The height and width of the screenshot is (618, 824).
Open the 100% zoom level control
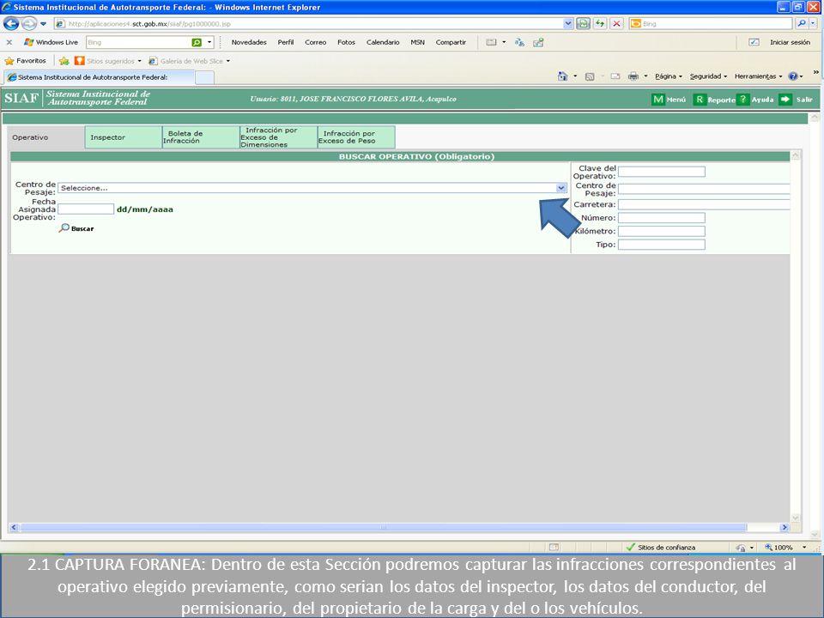tap(785, 547)
